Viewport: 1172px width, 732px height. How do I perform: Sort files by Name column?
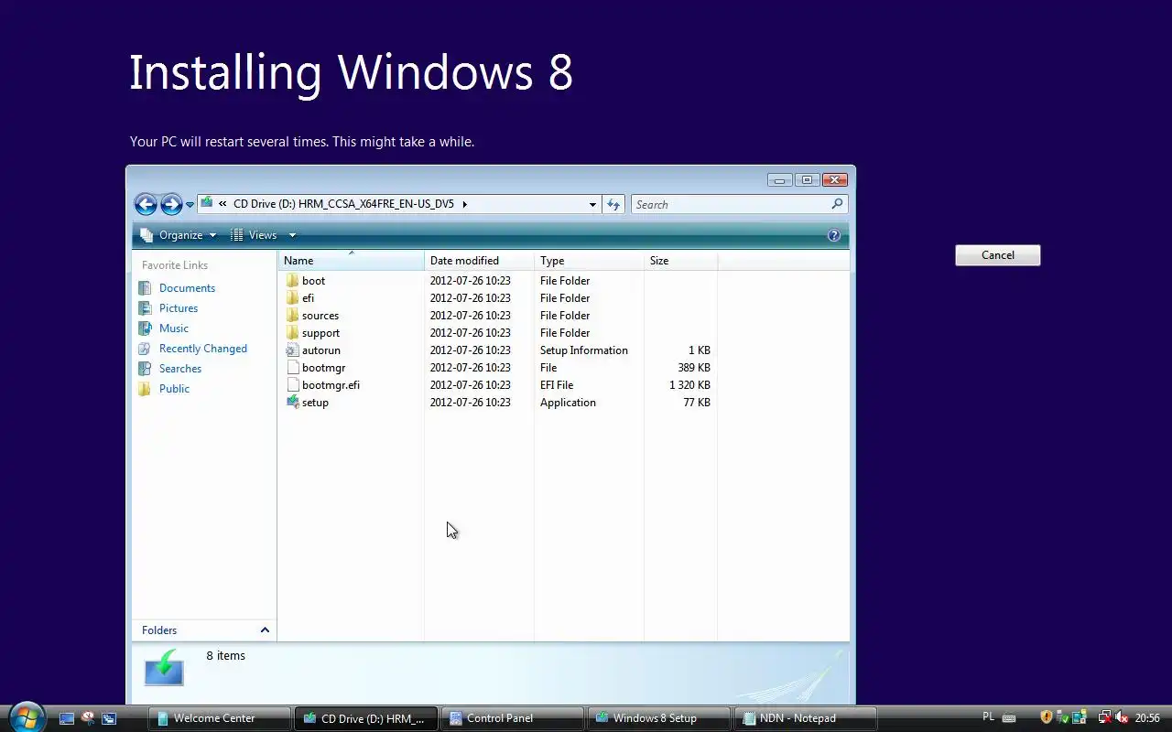pos(352,261)
